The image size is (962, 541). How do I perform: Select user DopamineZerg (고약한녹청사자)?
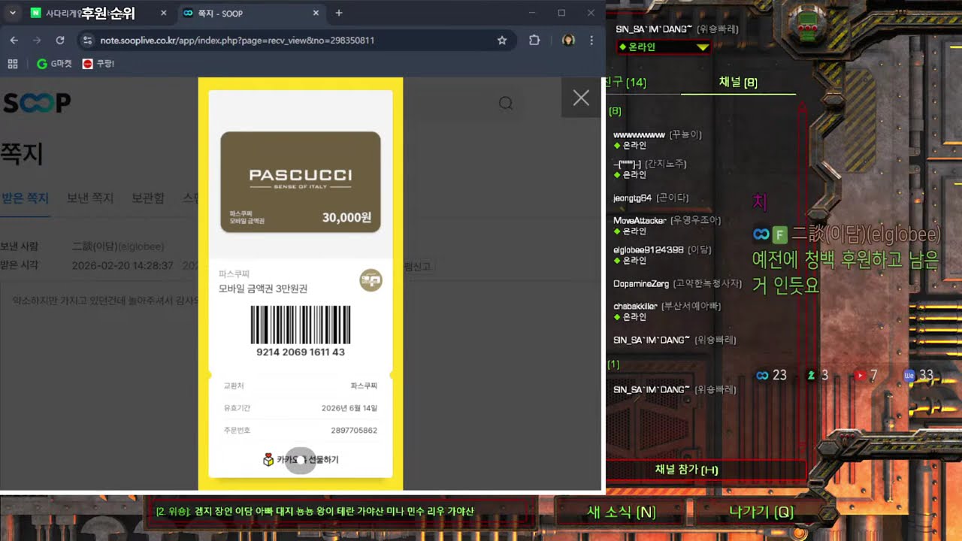pyautogui.click(x=678, y=283)
